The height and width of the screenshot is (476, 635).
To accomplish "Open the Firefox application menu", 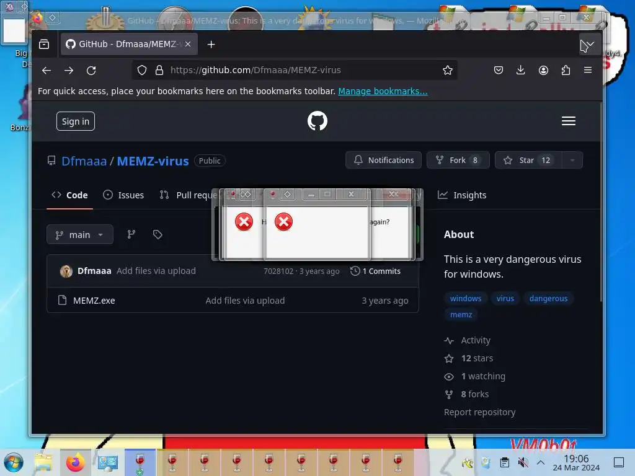I will click(588, 70).
